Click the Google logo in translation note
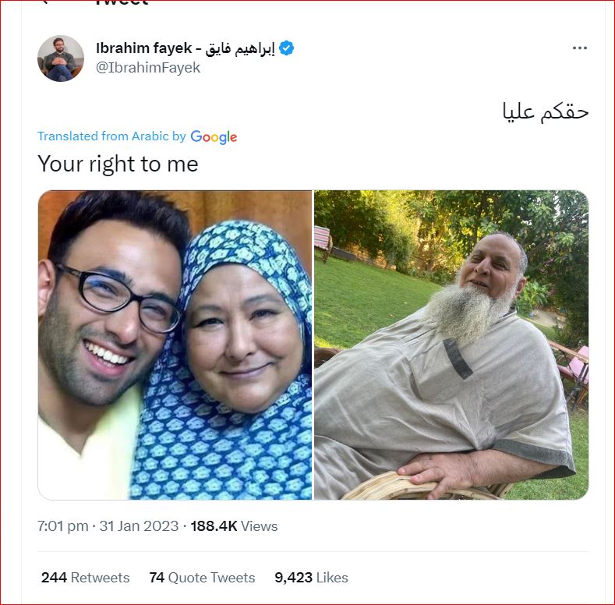The height and width of the screenshot is (605, 615). [x=214, y=137]
